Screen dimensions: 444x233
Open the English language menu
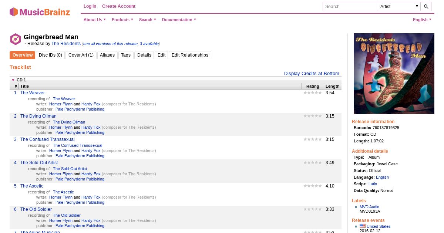point(422,20)
